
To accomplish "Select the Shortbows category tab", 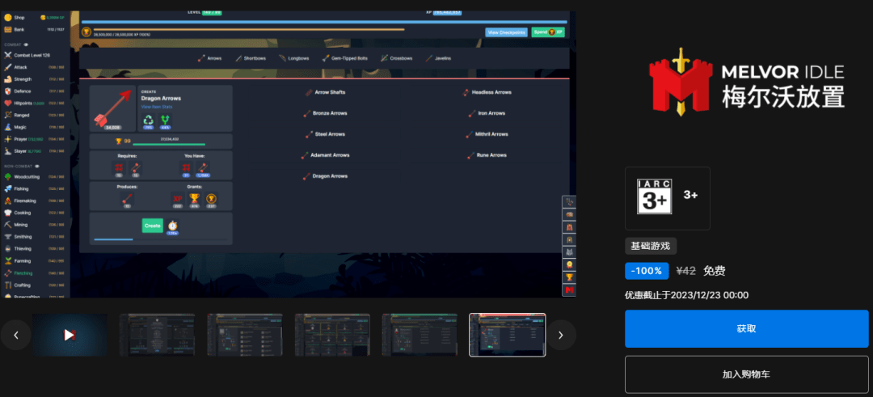I will (x=251, y=58).
